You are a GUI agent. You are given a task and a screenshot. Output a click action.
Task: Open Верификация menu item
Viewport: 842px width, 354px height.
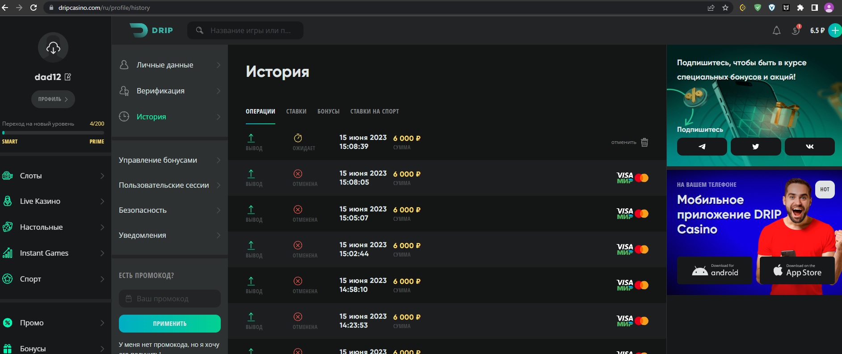pos(170,91)
